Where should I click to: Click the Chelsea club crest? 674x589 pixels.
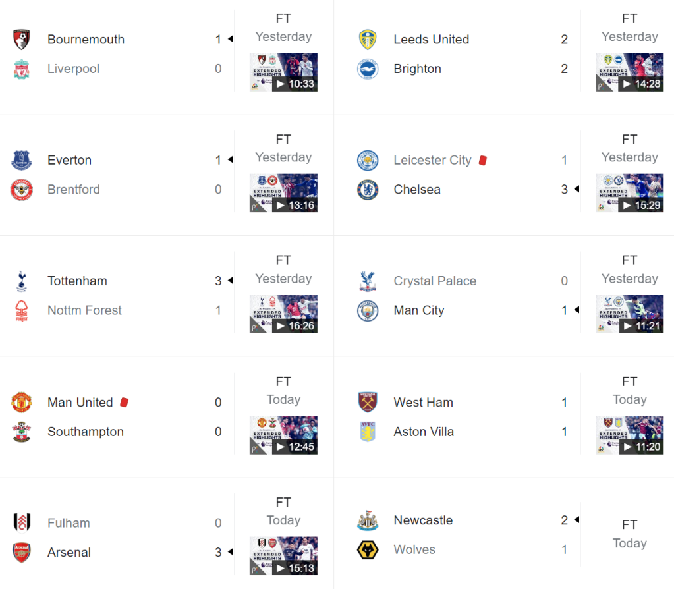(368, 190)
